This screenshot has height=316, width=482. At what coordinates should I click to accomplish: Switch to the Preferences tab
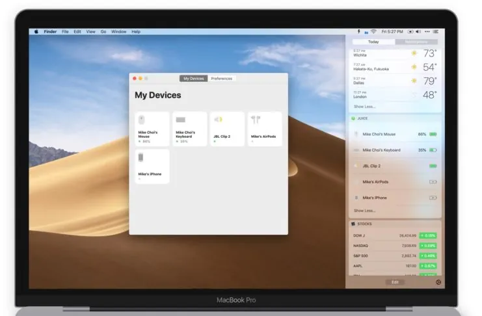pyautogui.click(x=222, y=79)
